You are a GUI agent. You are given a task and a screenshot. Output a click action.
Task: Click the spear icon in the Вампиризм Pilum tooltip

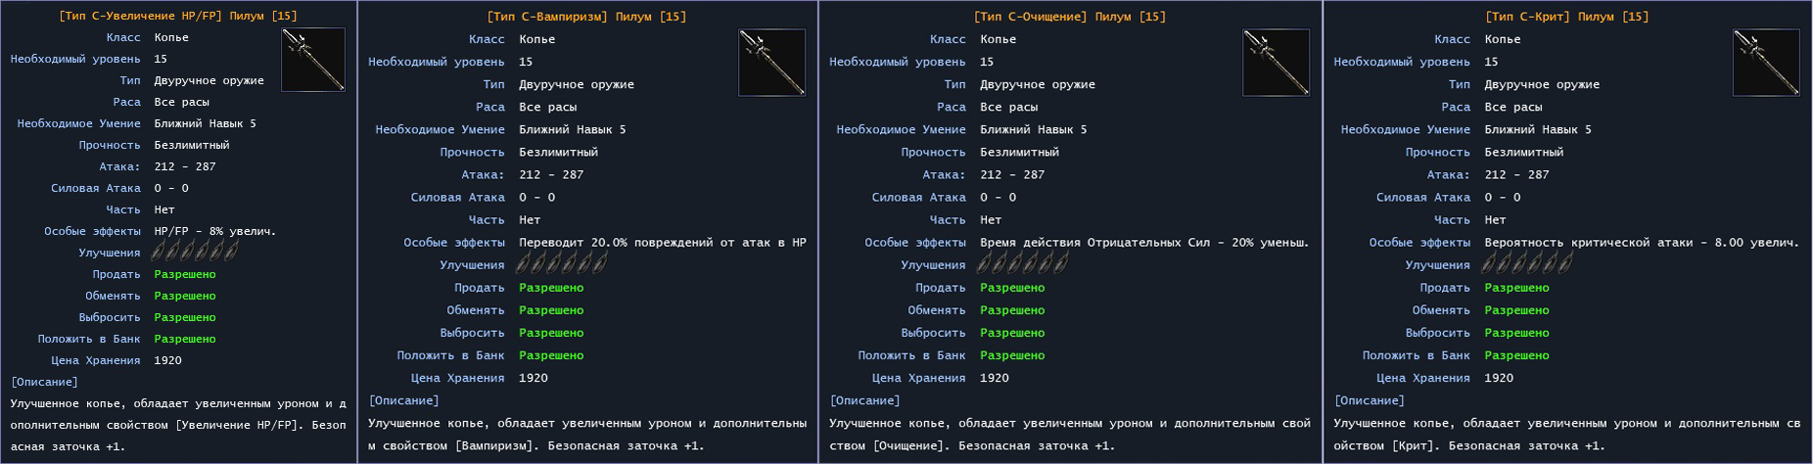click(772, 63)
